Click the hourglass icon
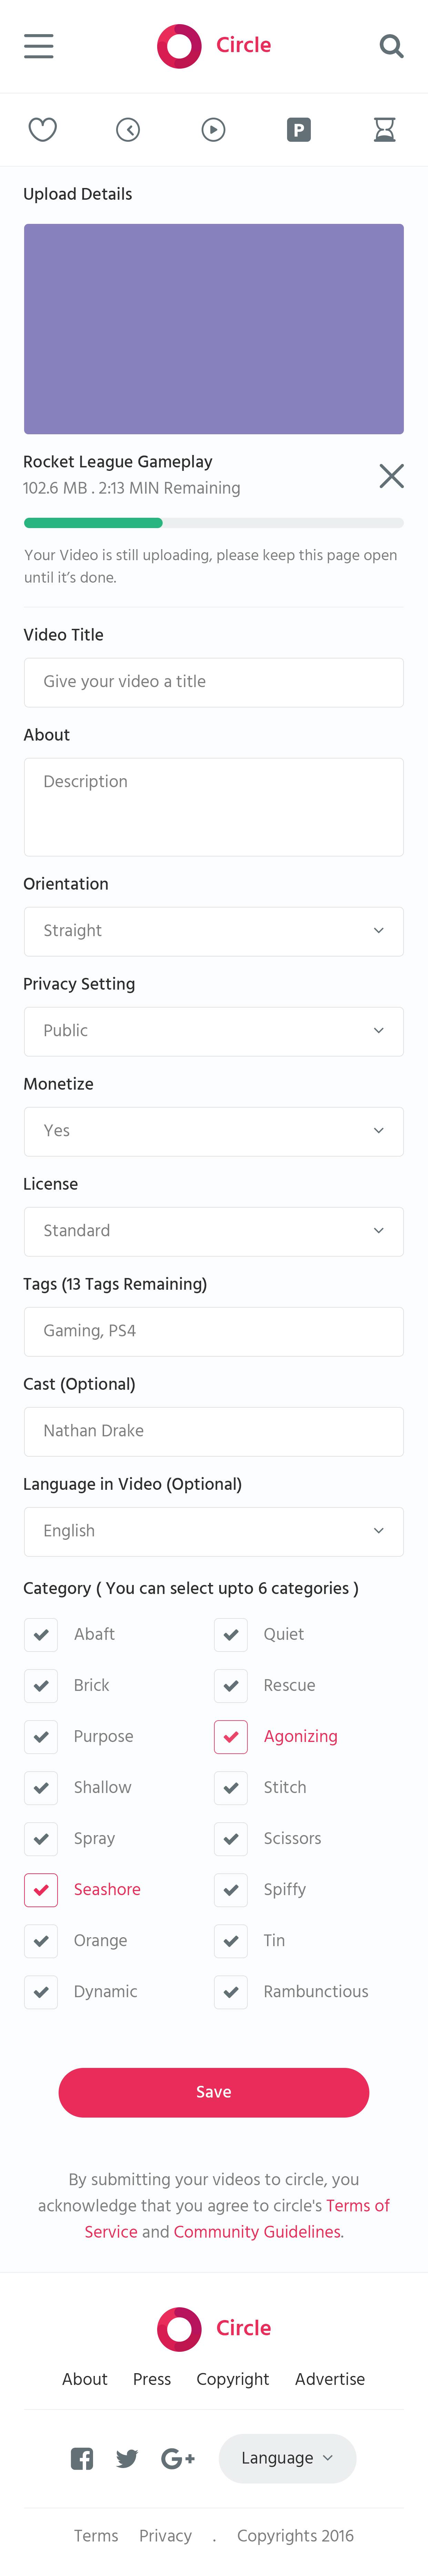The height and width of the screenshot is (2576, 428). (384, 130)
